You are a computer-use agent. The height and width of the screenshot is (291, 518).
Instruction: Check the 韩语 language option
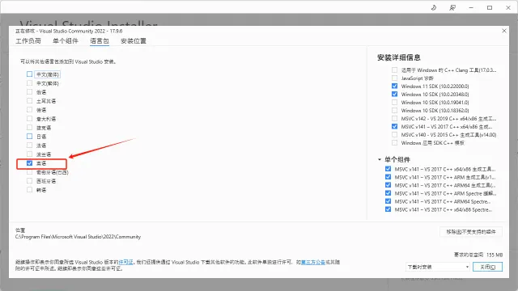(29, 190)
